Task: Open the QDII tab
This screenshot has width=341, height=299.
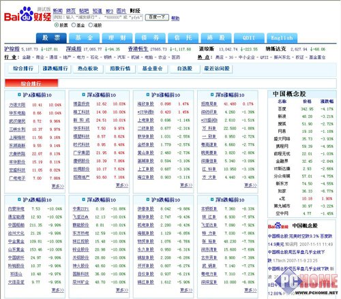Action: (x=249, y=37)
